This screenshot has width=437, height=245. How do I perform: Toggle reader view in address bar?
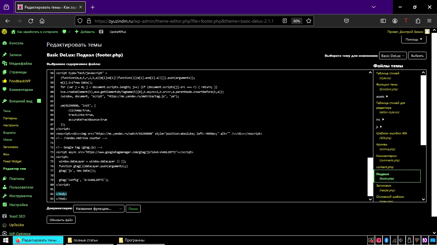click(x=285, y=21)
